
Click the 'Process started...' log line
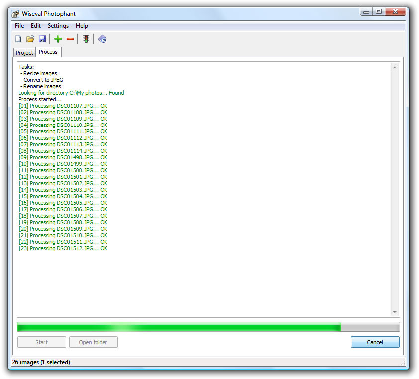click(40, 99)
